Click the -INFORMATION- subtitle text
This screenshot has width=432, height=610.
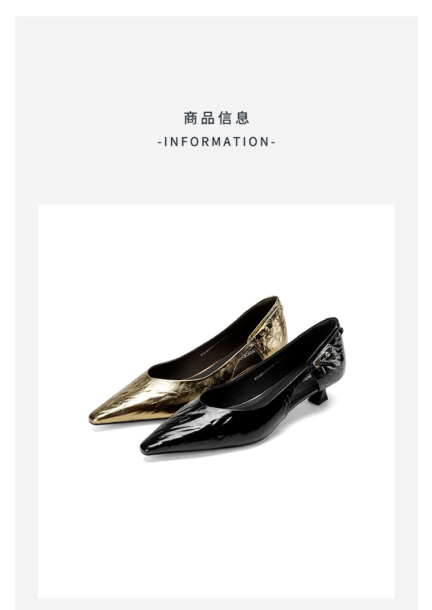point(216,142)
